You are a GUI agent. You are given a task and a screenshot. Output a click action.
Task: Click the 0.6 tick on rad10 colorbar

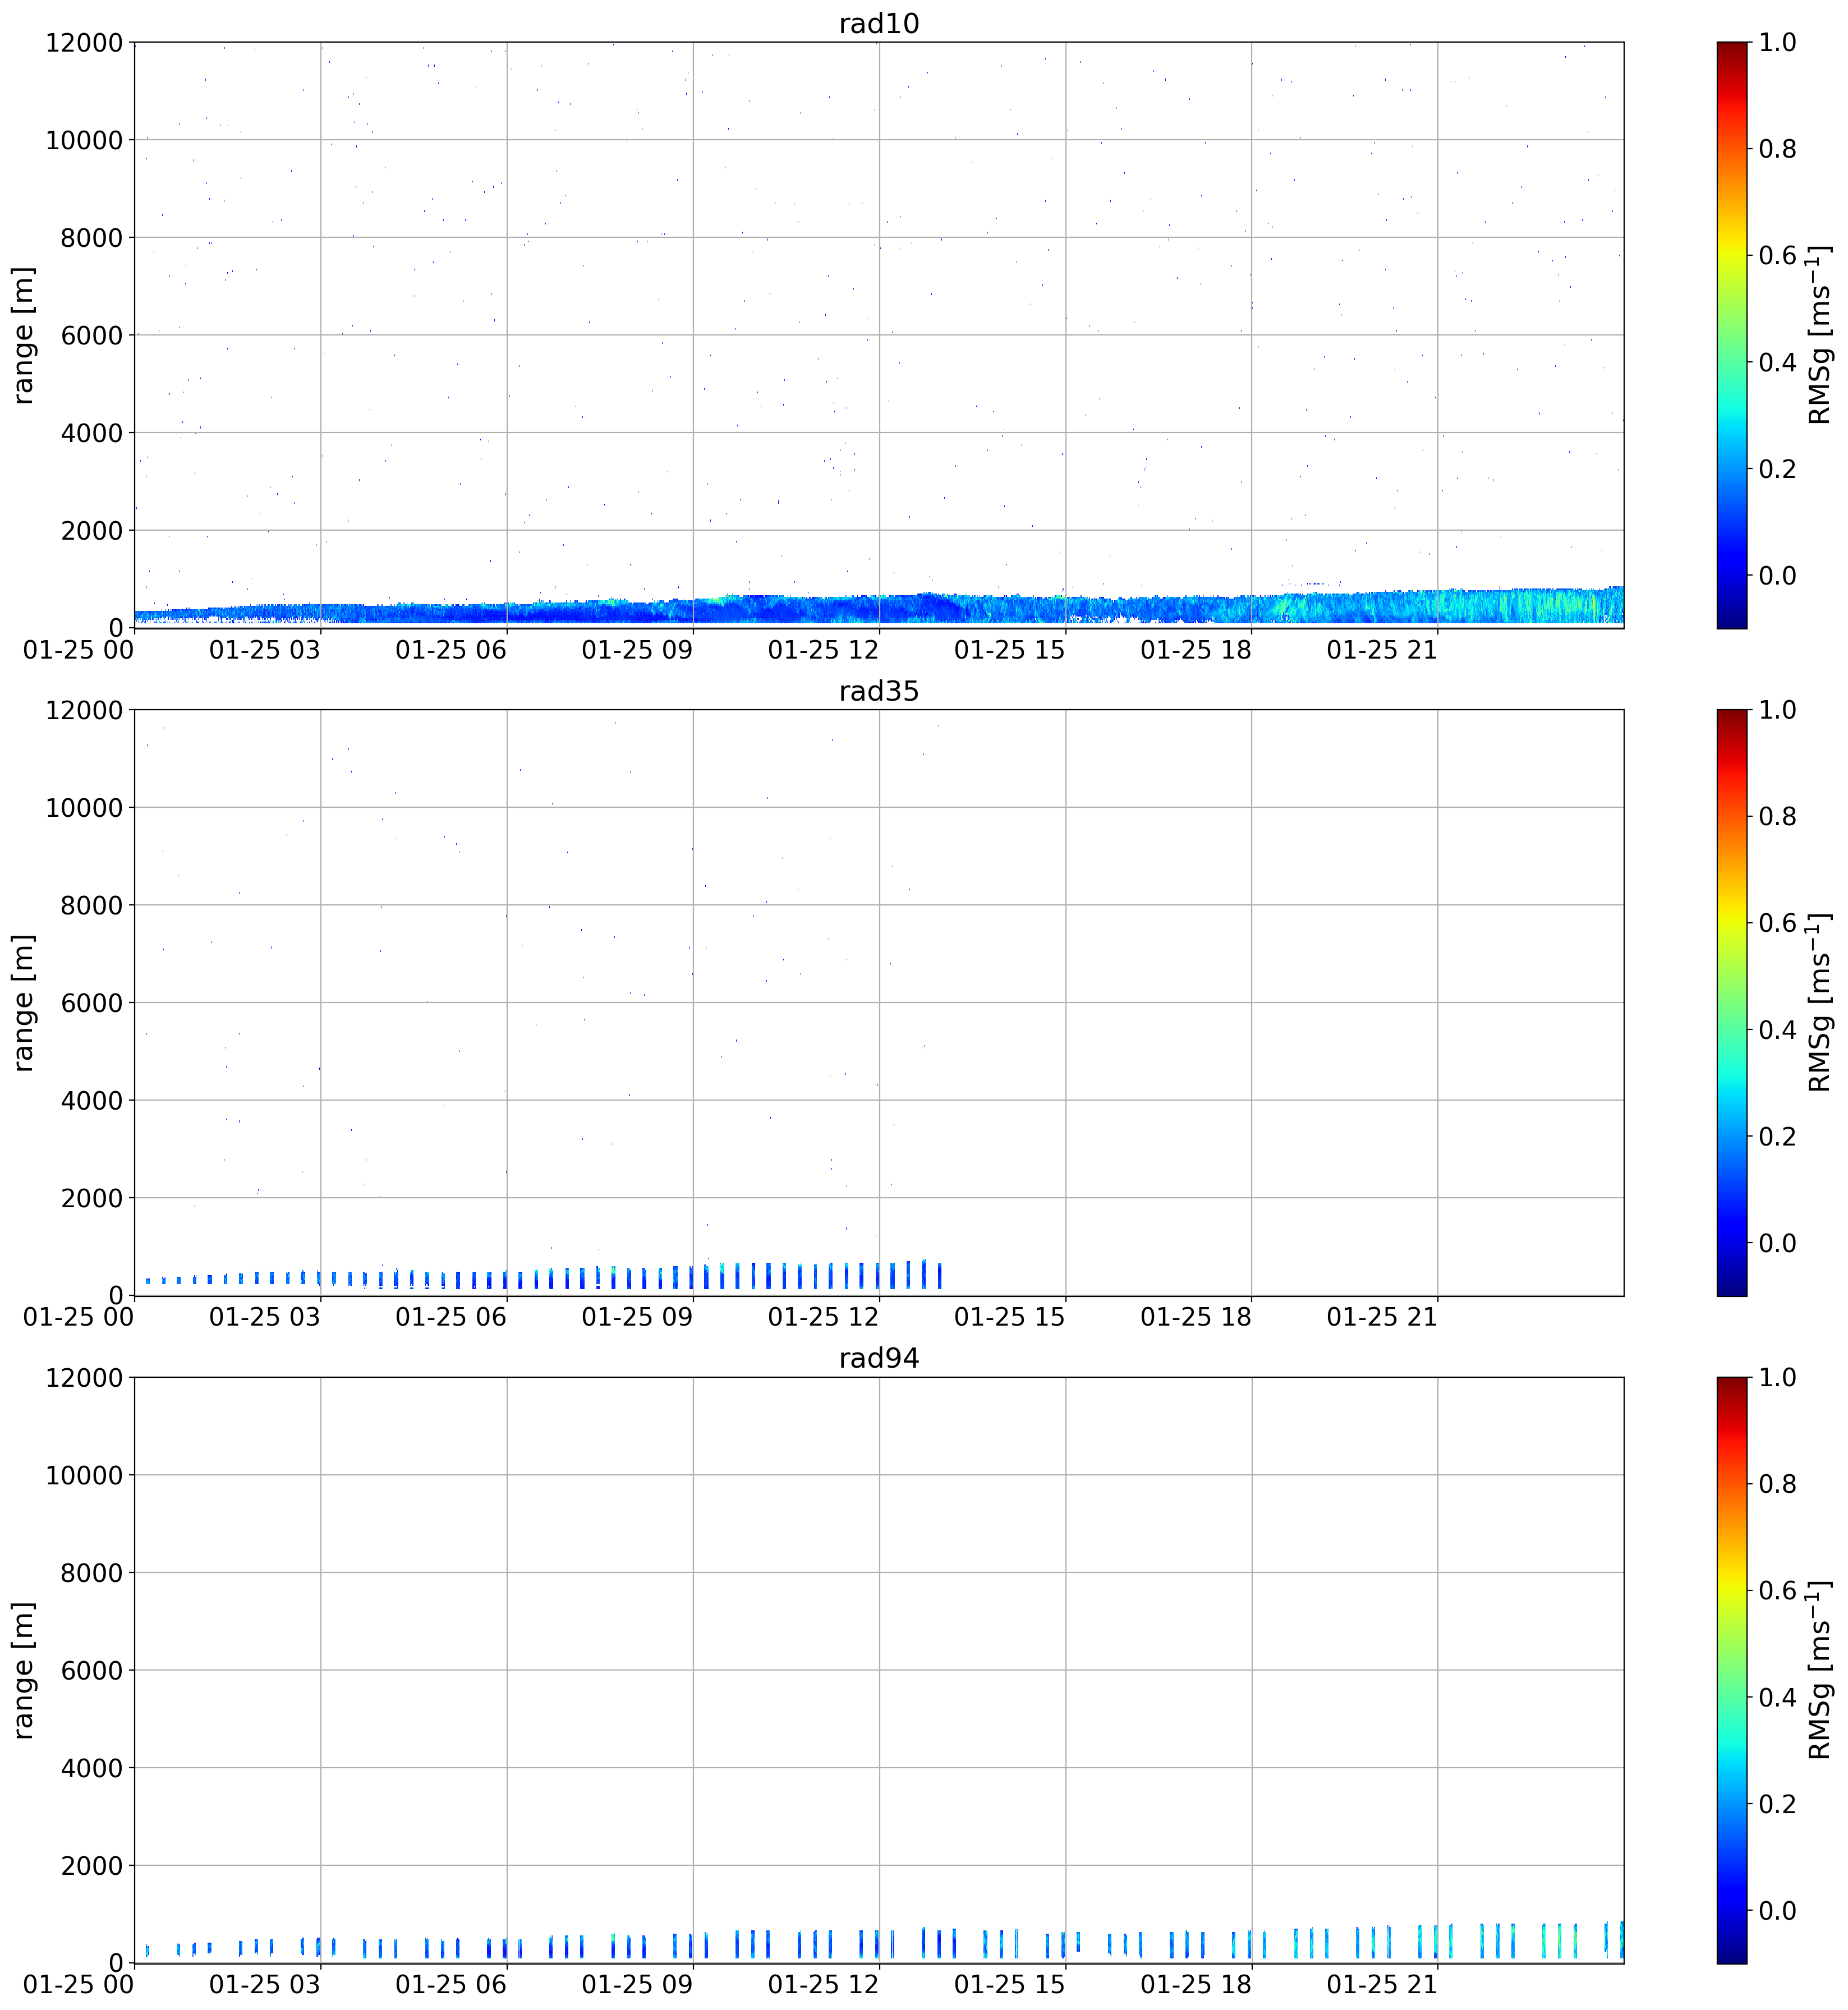1777,255
